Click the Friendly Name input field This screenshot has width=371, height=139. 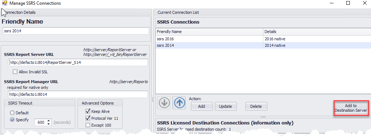76,31
